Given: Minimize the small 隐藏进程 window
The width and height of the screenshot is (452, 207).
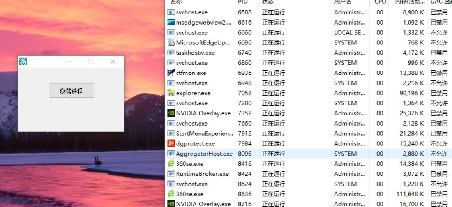Looking at the screenshot, I should pos(69,62).
